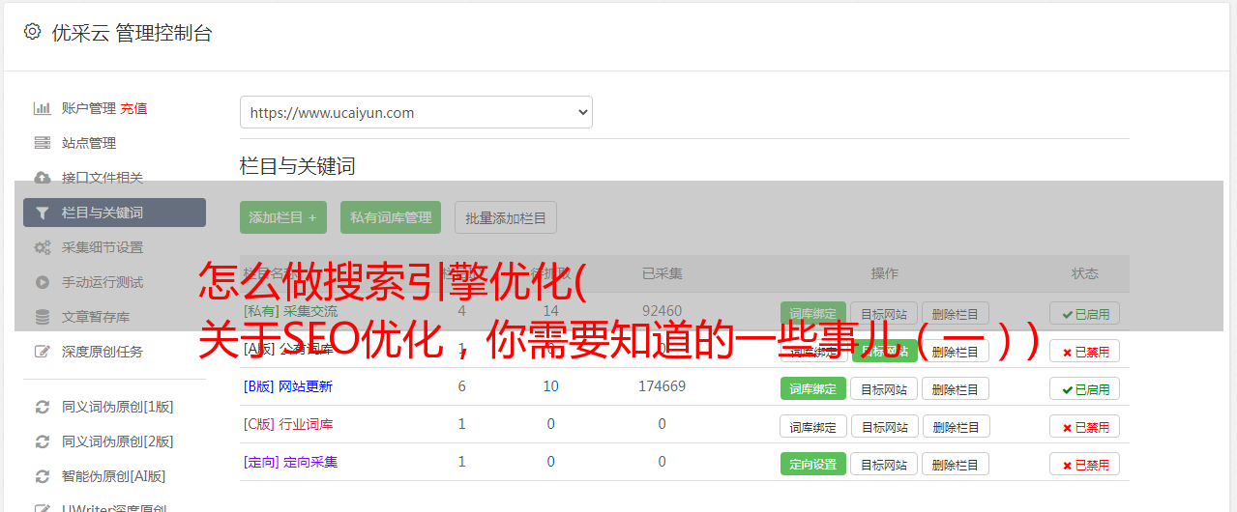This screenshot has width=1237, height=512.
Task: Open 站点管理 via its server icon
Action: pos(42,143)
